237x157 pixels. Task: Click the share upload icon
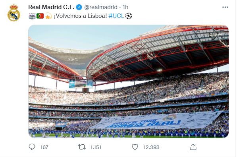coord(193,147)
